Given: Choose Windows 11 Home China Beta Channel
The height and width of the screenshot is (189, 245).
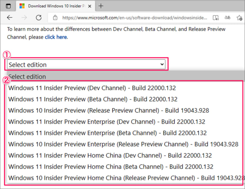Looking at the screenshot, I should click(125, 167).
